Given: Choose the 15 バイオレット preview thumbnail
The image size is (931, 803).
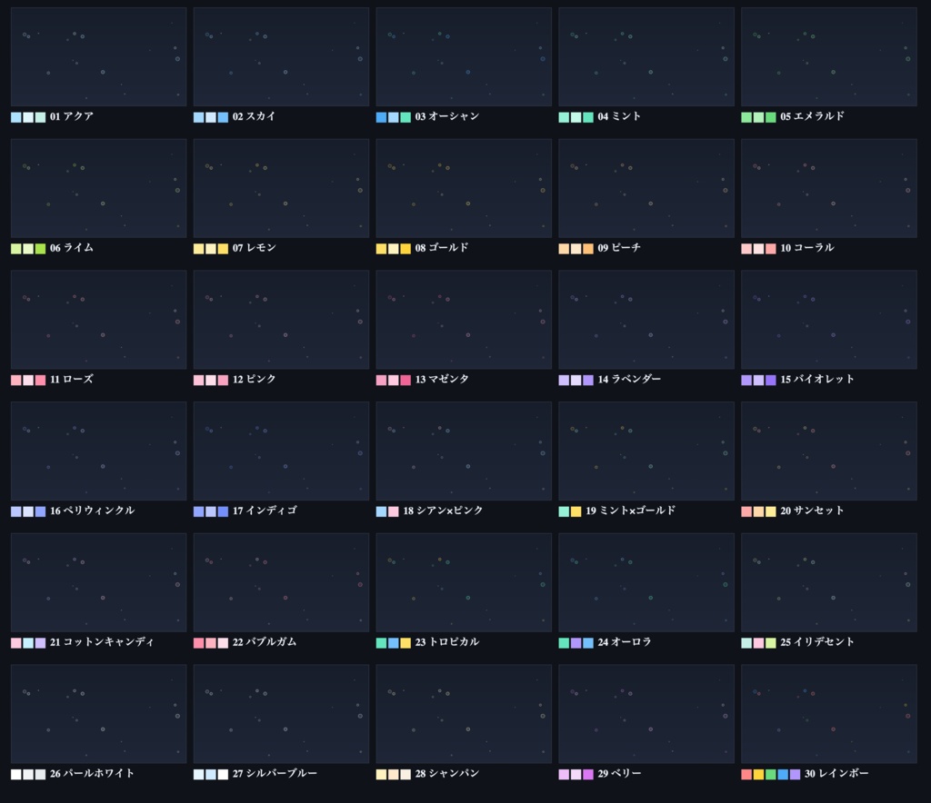Looking at the screenshot, I should [829, 320].
